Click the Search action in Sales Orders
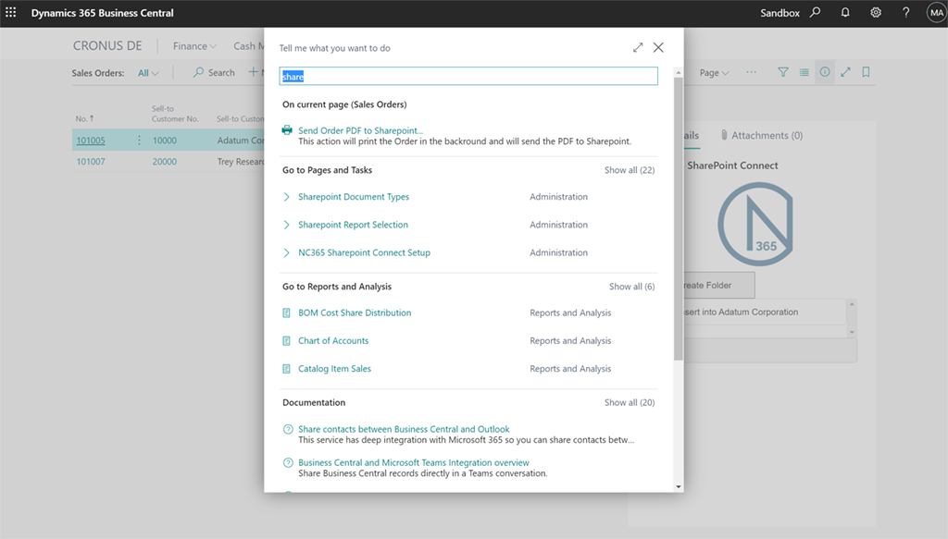The height and width of the screenshot is (539, 948). click(x=214, y=72)
